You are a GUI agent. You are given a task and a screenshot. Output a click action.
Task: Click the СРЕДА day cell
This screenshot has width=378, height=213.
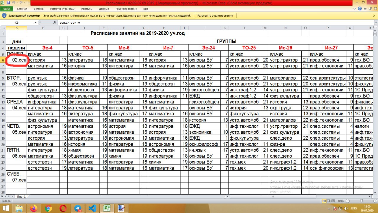pyautogui.click(x=17, y=102)
